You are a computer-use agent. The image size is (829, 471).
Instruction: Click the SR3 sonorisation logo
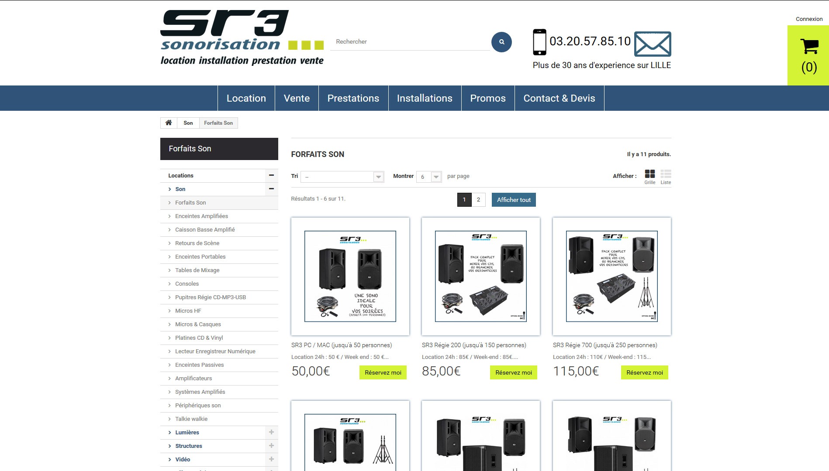tap(242, 38)
